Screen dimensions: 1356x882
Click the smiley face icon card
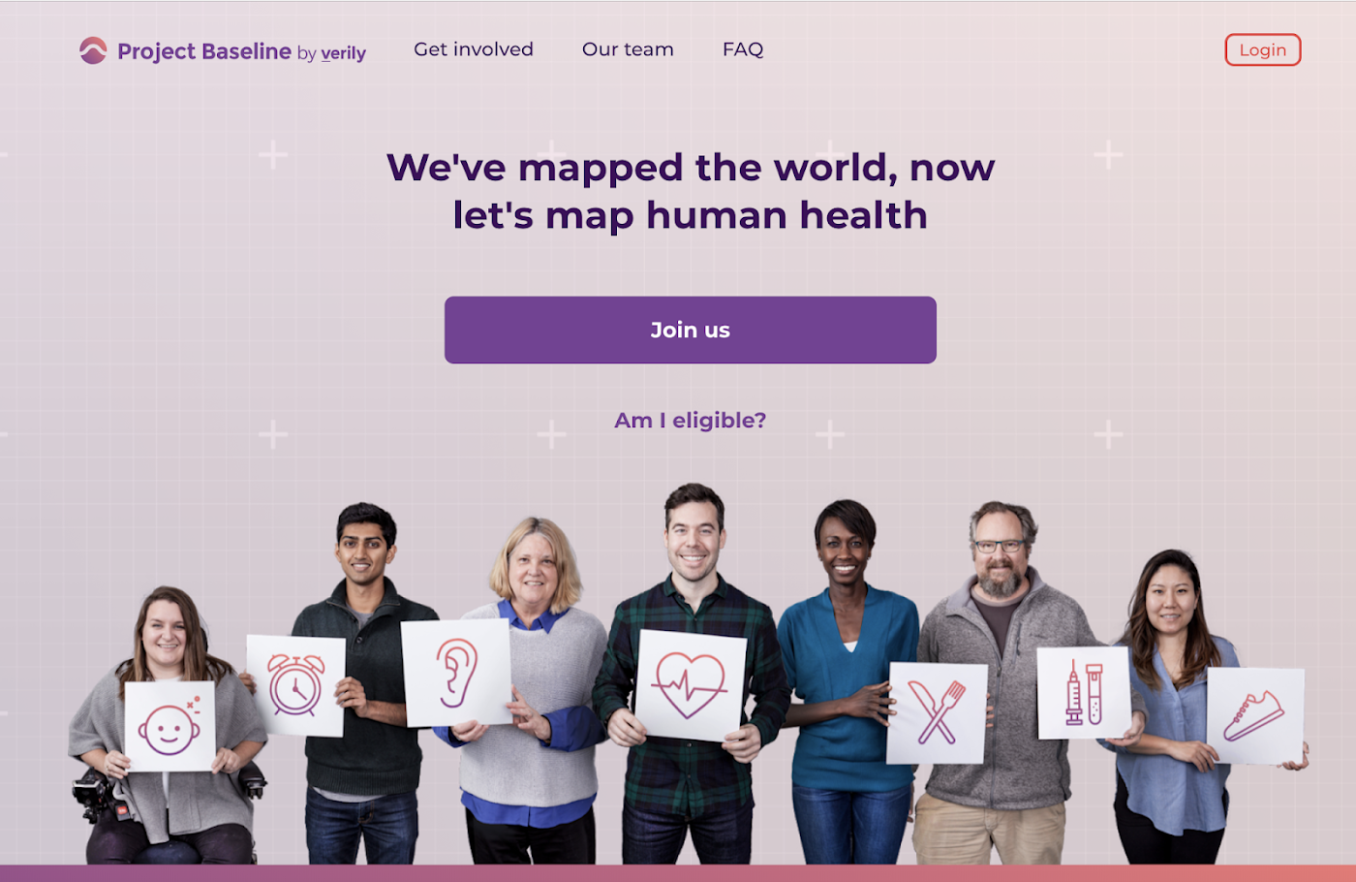point(170,727)
